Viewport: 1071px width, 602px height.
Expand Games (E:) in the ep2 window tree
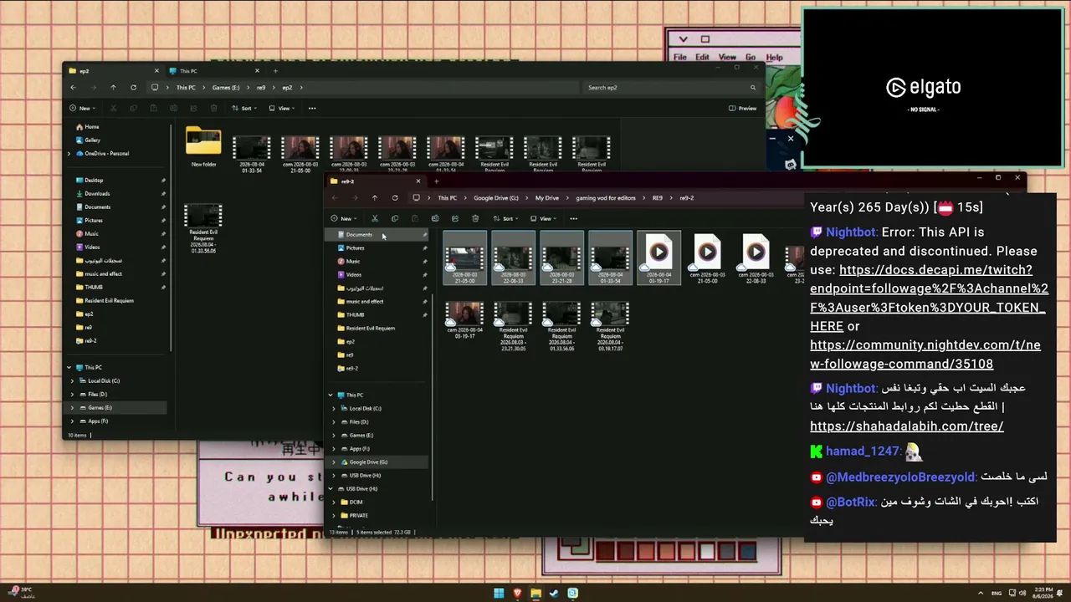(x=73, y=407)
